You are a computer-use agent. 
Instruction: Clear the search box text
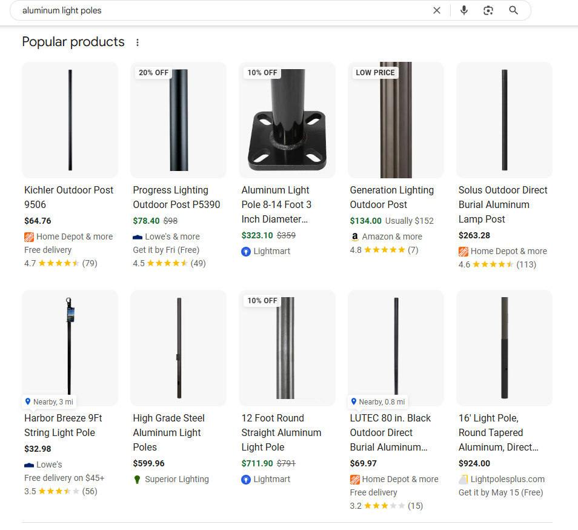[x=437, y=10]
